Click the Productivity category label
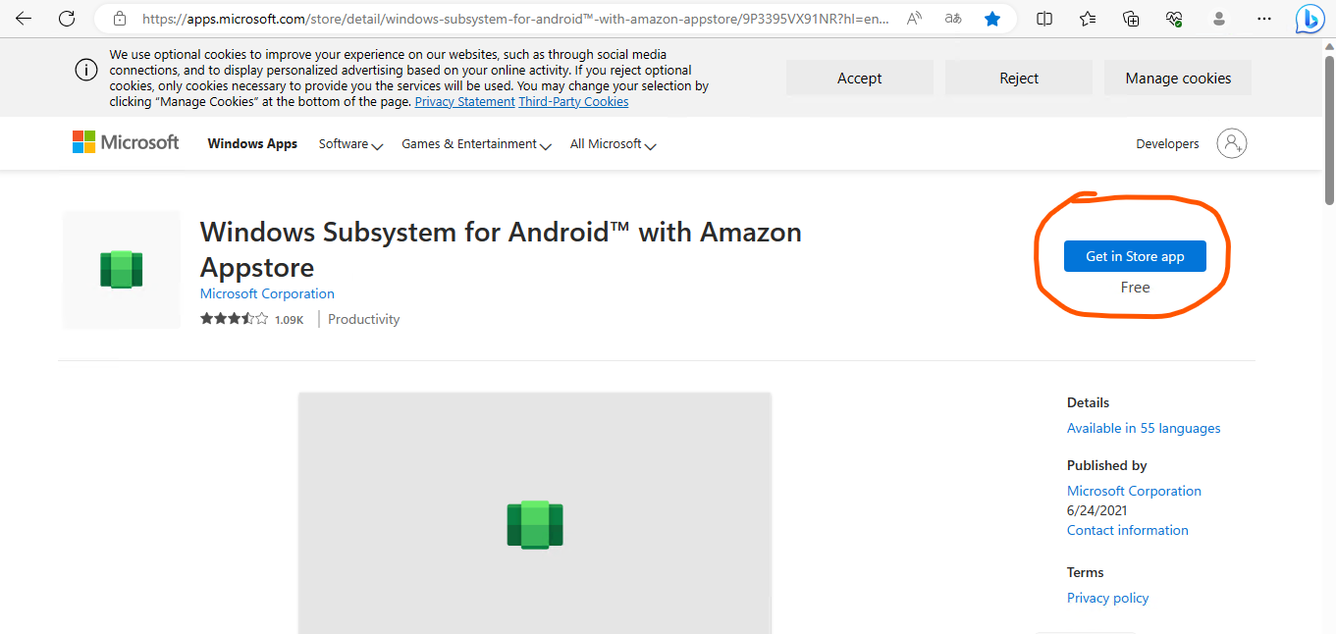This screenshot has width=1336, height=634. pyautogui.click(x=363, y=319)
